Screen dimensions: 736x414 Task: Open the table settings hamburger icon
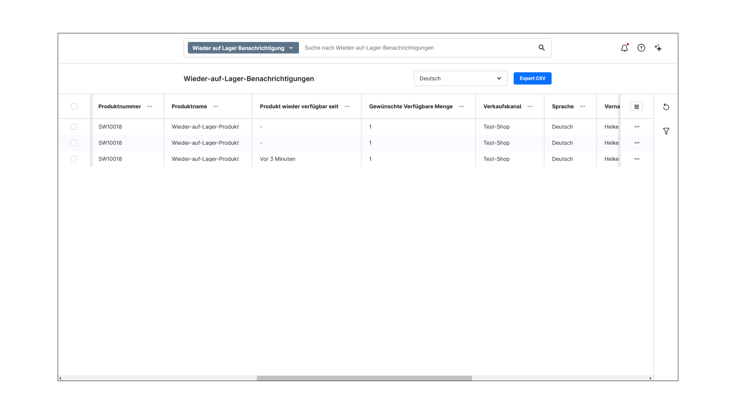(x=637, y=107)
